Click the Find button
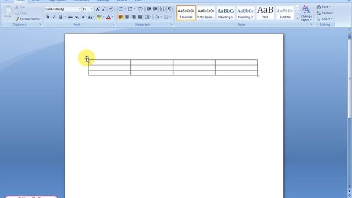This screenshot has height=198, width=352. click(324, 7)
